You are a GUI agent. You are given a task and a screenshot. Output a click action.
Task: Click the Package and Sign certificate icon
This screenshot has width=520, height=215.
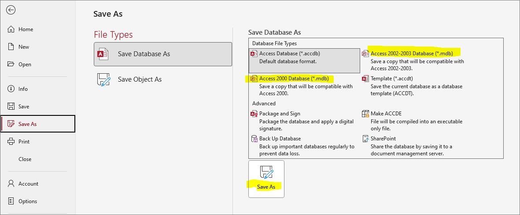click(254, 114)
